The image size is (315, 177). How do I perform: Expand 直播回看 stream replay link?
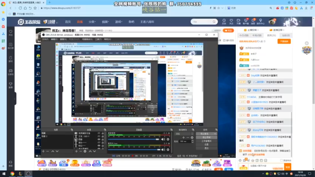(277, 30)
